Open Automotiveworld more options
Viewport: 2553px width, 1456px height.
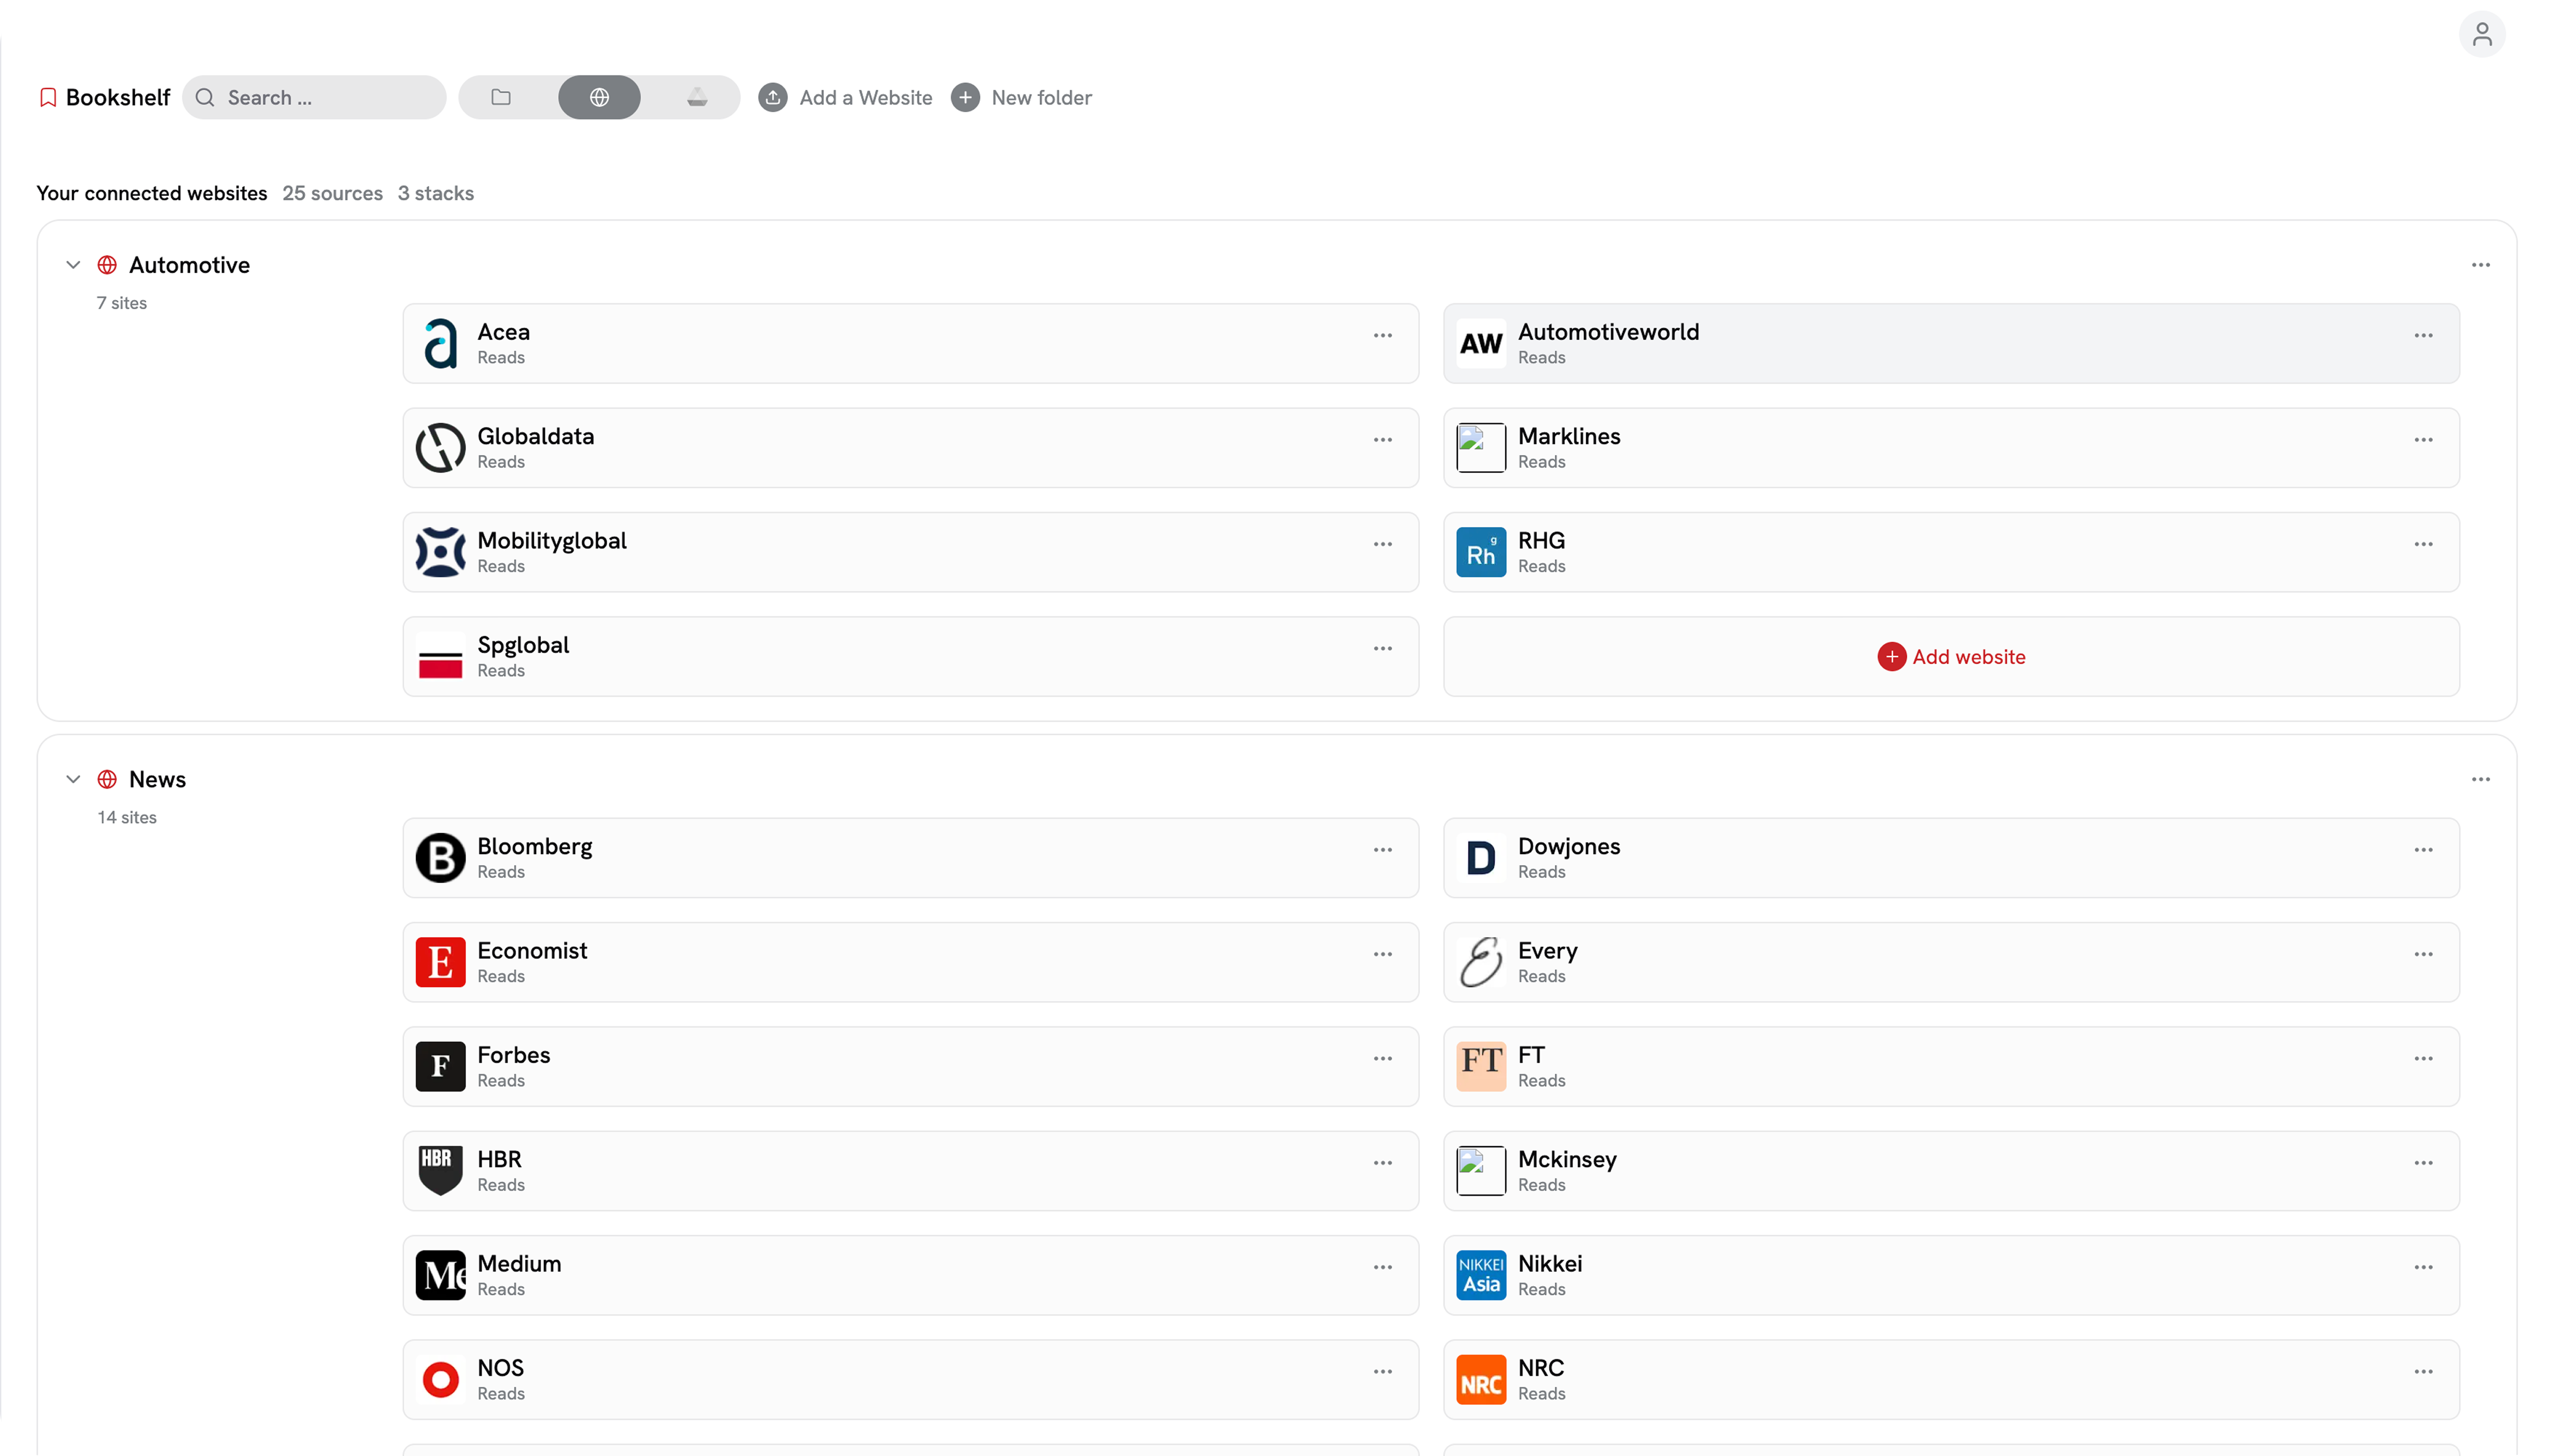click(x=2423, y=335)
